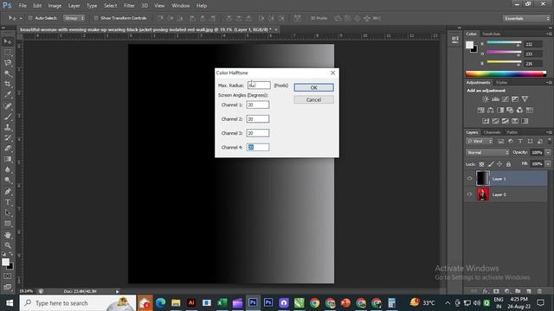Add a Color Balance adjustment
The width and height of the screenshot is (554, 311).
coord(491,110)
